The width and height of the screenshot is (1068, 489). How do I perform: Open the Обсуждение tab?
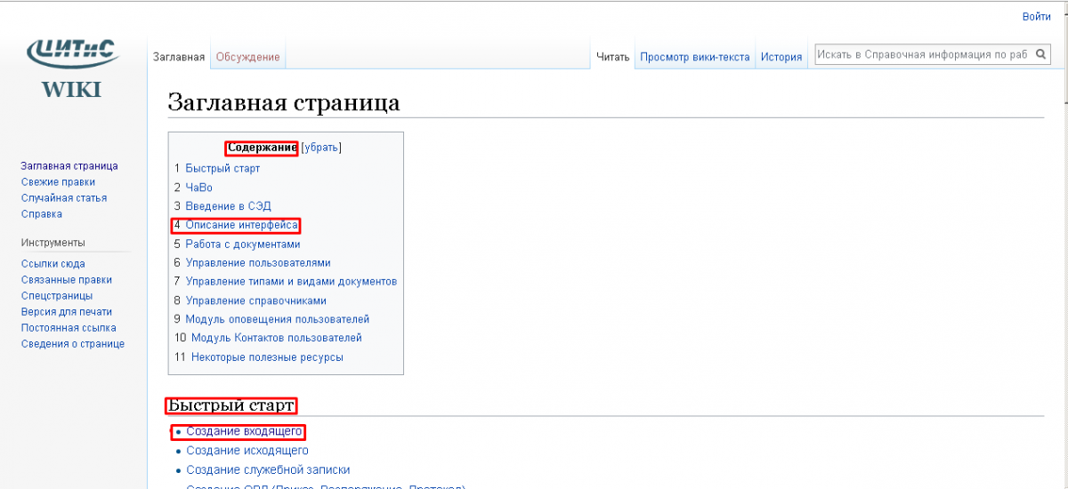click(x=247, y=57)
